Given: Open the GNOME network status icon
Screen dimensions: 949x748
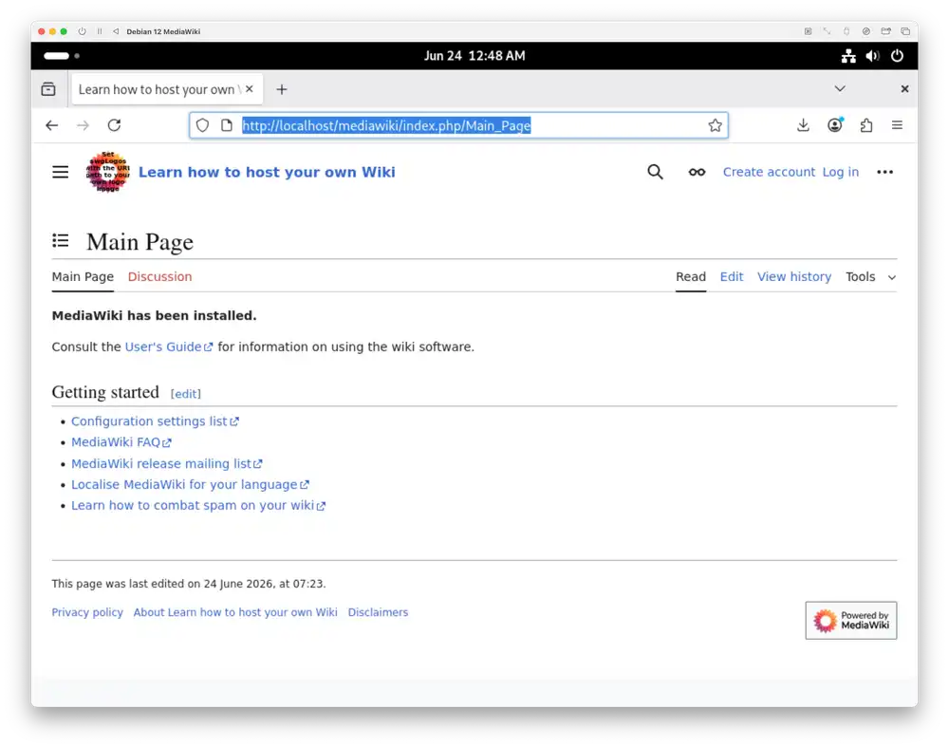Looking at the screenshot, I should coord(848,56).
